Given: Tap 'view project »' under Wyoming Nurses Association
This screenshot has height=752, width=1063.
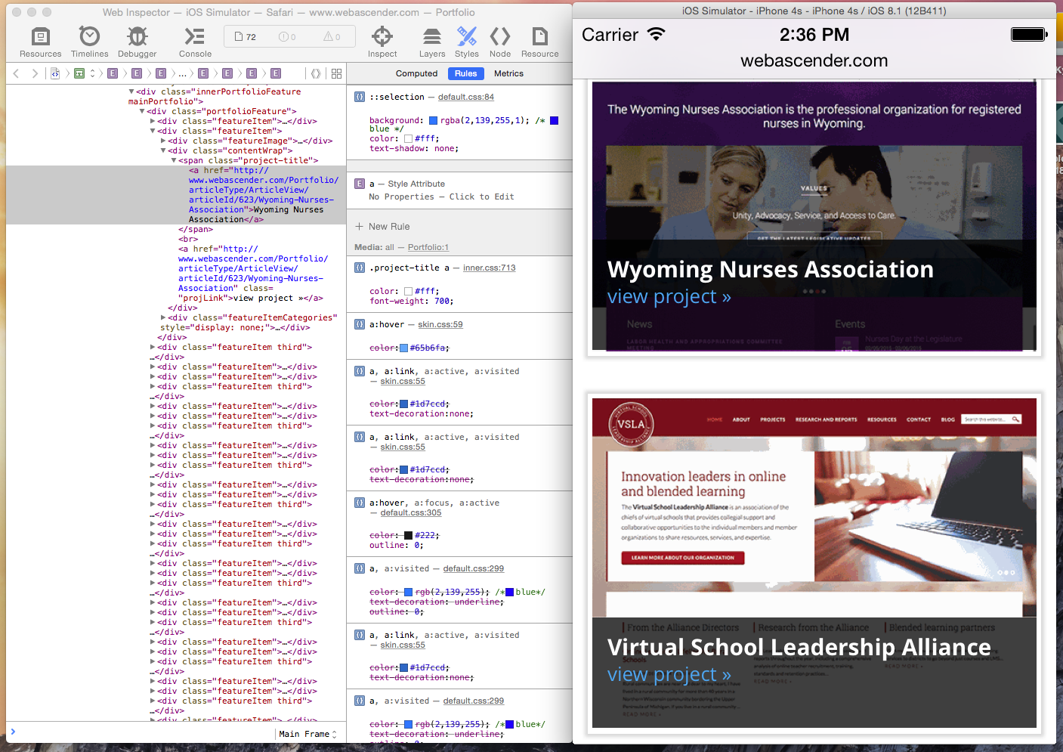Looking at the screenshot, I should pyautogui.click(x=669, y=296).
